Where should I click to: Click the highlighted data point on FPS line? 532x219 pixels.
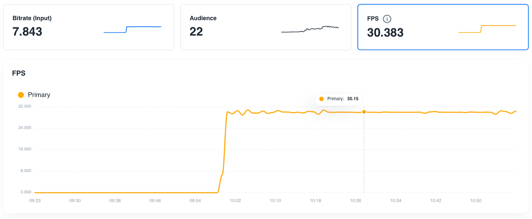[x=364, y=112]
